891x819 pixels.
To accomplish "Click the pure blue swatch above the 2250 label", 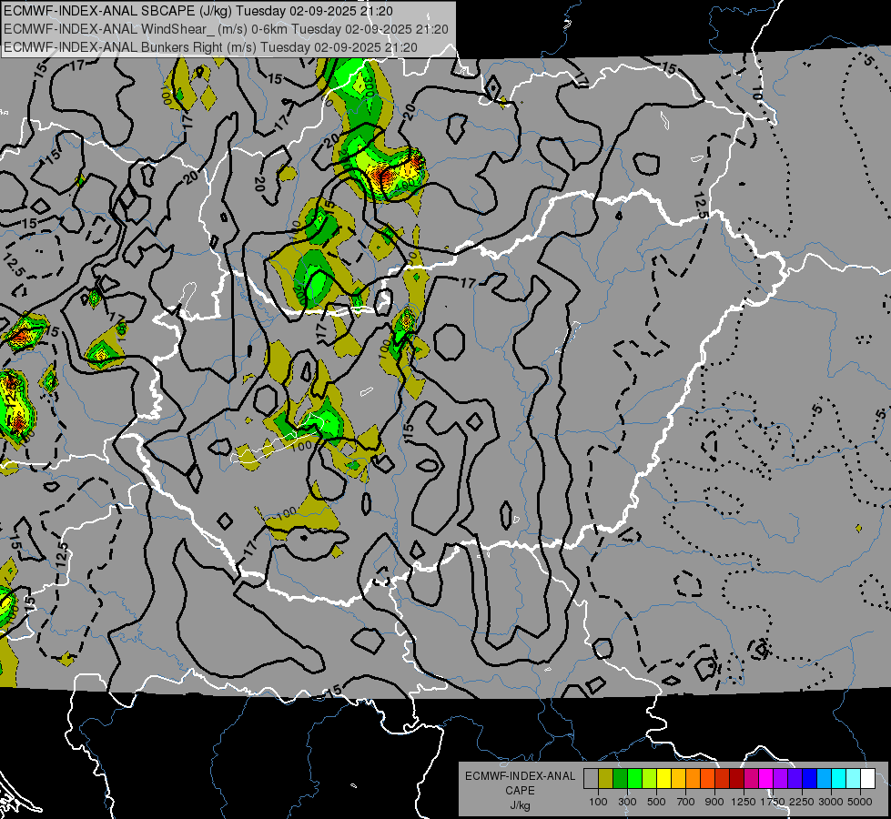I will [x=809, y=779].
